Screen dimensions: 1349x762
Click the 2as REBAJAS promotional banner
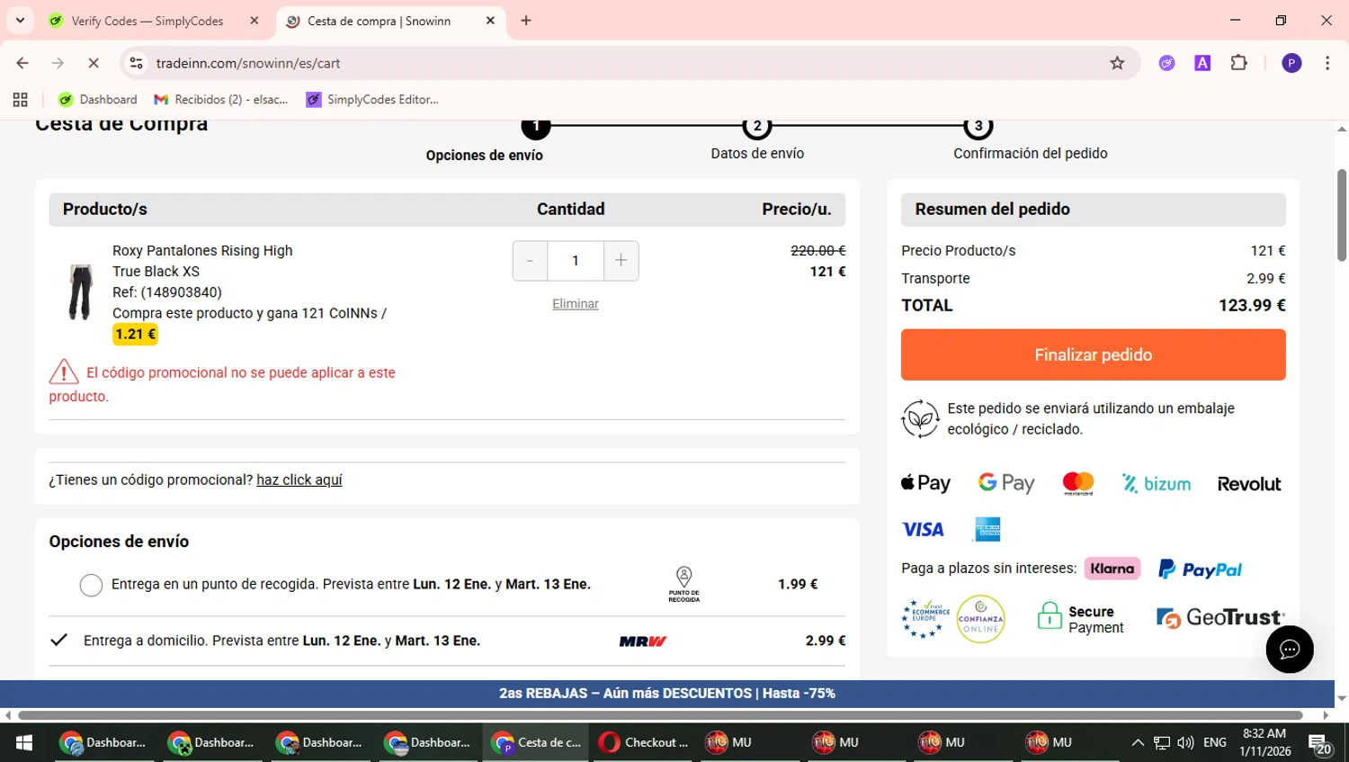pyautogui.click(x=667, y=694)
